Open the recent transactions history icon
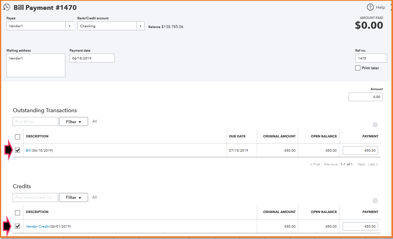 click(7, 7)
